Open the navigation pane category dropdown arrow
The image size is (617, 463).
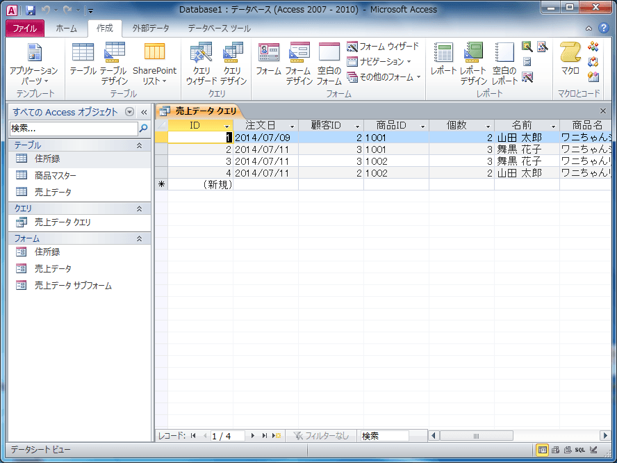pos(129,112)
